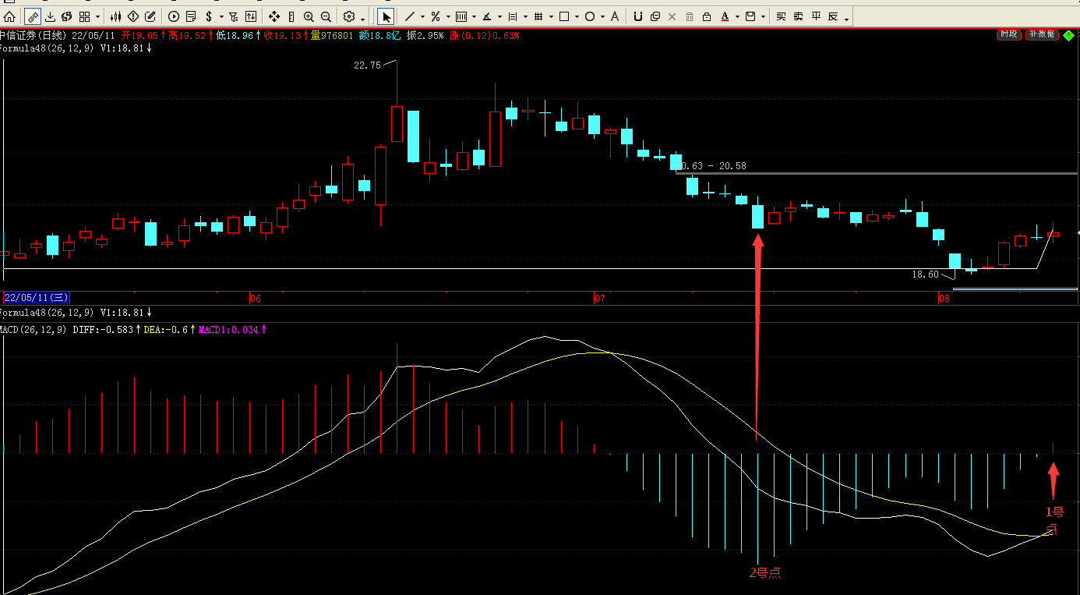Select the text A annotation tool
1080x595 pixels.
(x=614, y=16)
